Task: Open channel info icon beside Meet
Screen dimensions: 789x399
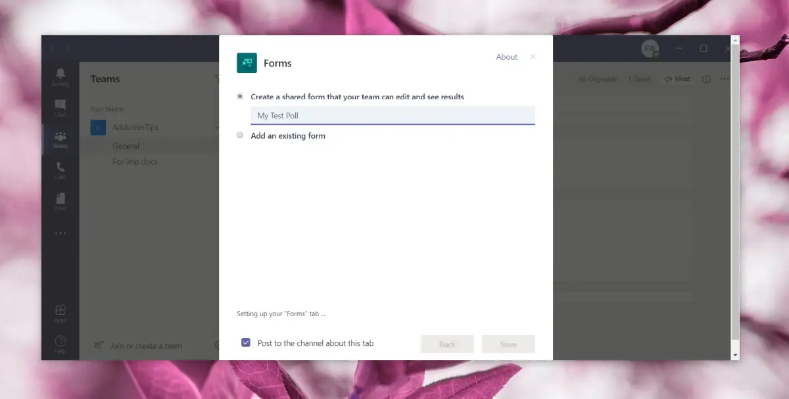Action: (707, 79)
